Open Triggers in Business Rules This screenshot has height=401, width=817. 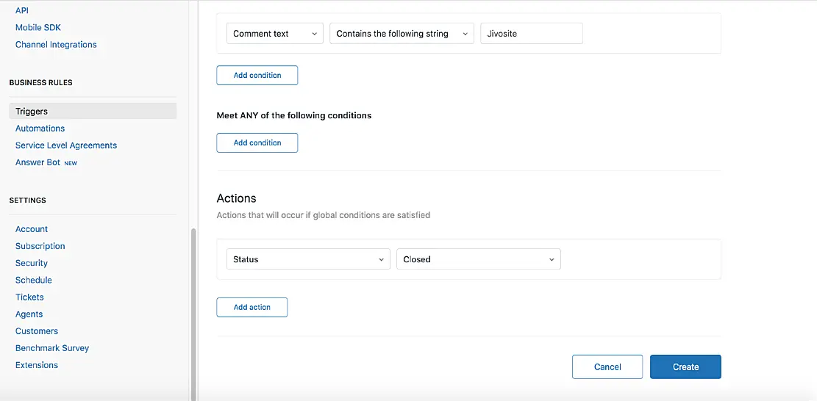pos(32,112)
